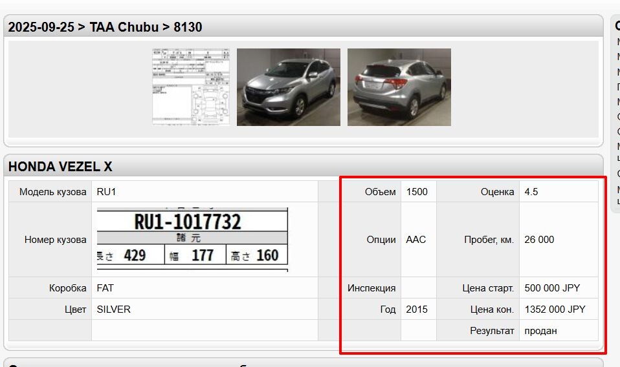Select the mileage value '26 000'
Screen dimensions: 620x367
tap(539, 240)
